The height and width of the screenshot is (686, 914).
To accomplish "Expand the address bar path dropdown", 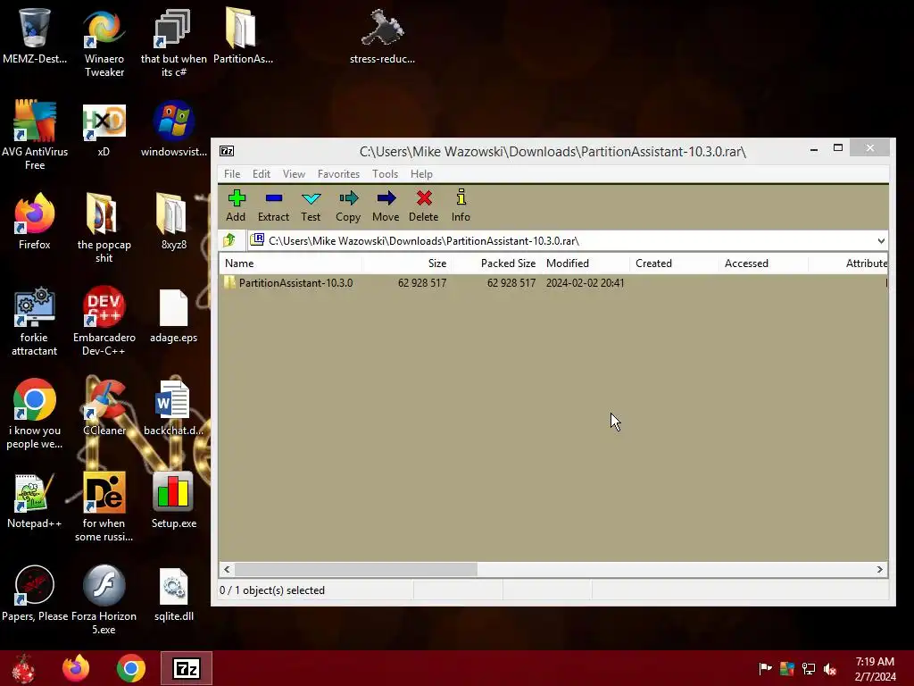I will click(x=881, y=241).
